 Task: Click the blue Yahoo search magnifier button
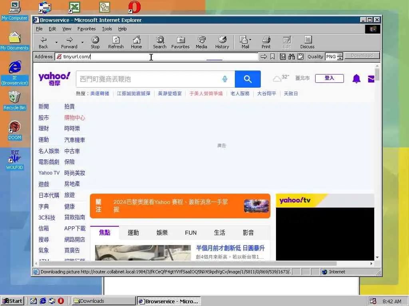[248, 79]
